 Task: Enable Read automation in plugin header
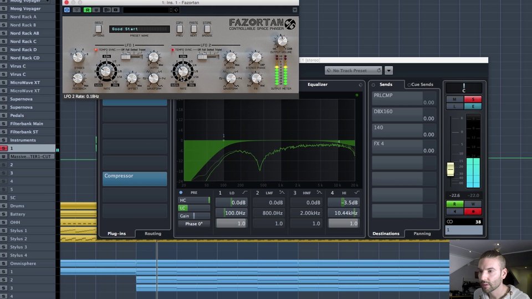coord(88,10)
